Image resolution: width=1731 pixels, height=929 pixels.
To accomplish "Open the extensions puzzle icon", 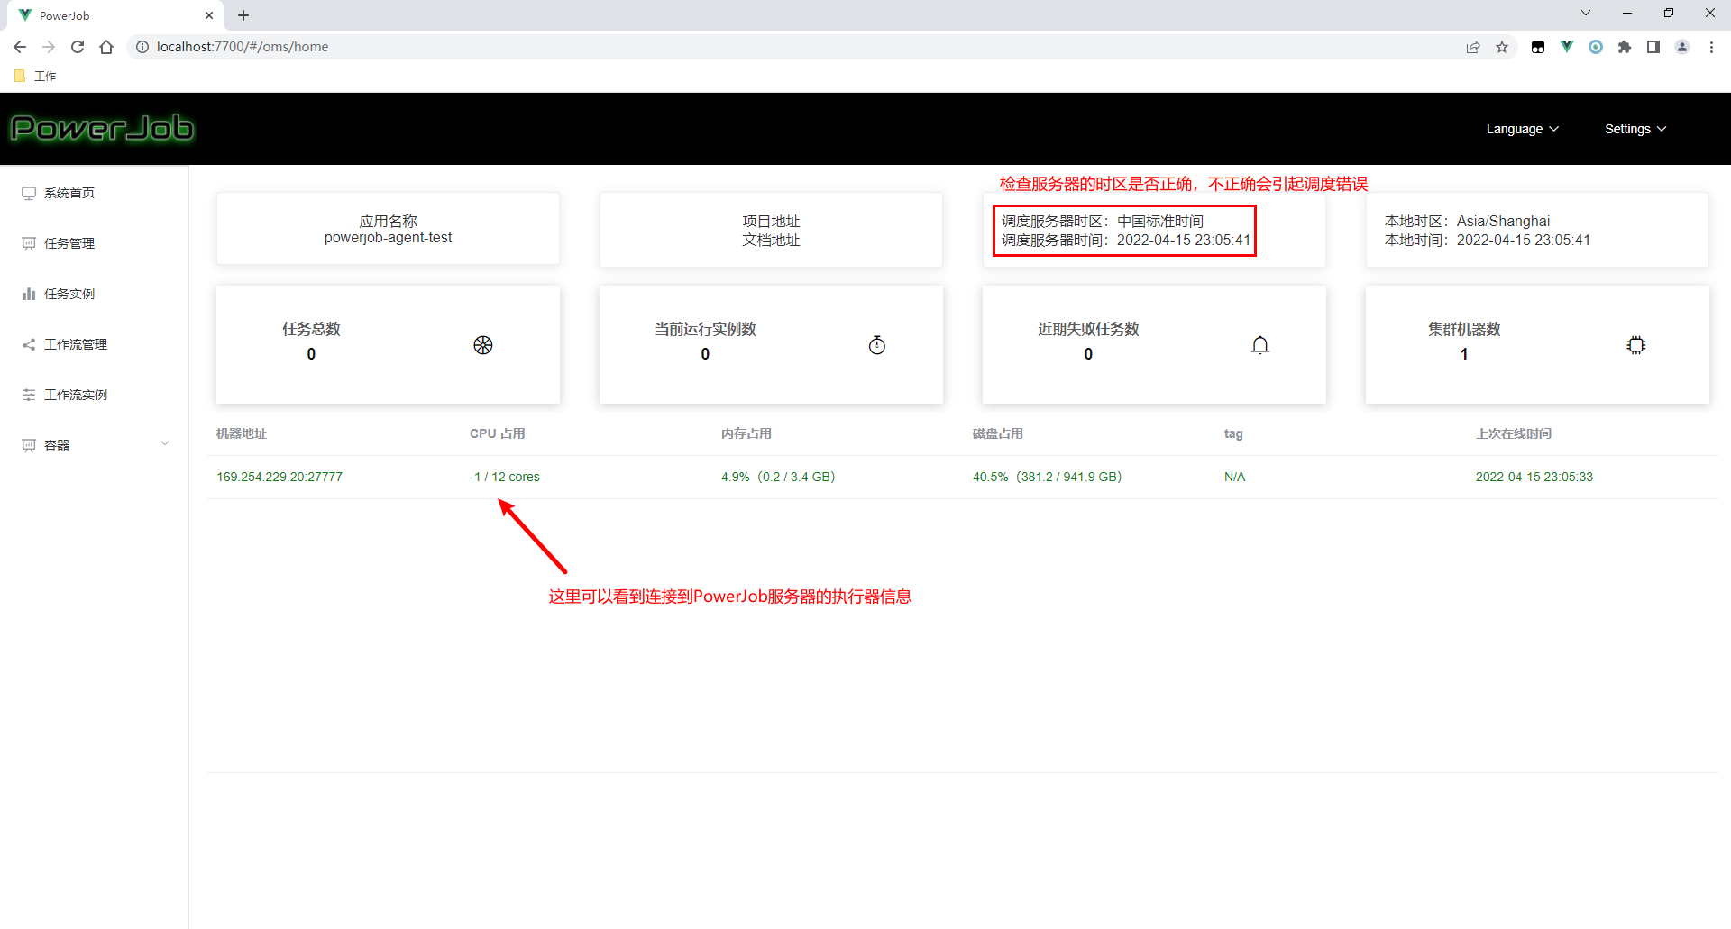I will [x=1625, y=47].
